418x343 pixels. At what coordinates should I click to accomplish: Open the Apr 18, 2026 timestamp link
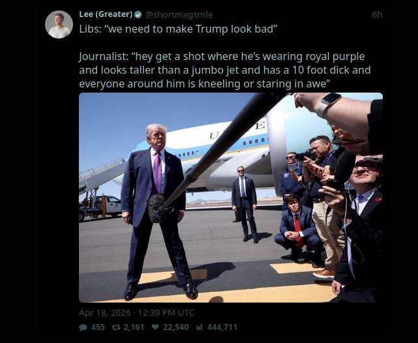pyautogui.click(x=105, y=312)
